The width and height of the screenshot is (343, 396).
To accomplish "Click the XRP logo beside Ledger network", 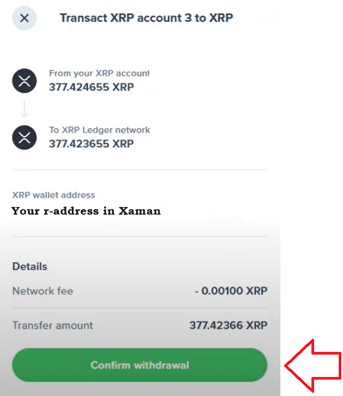I will pyautogui.click(x=24, y=138).
